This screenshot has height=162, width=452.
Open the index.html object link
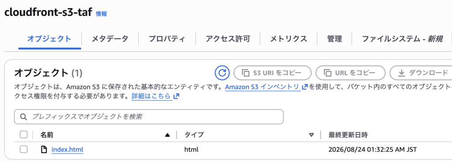67,150
